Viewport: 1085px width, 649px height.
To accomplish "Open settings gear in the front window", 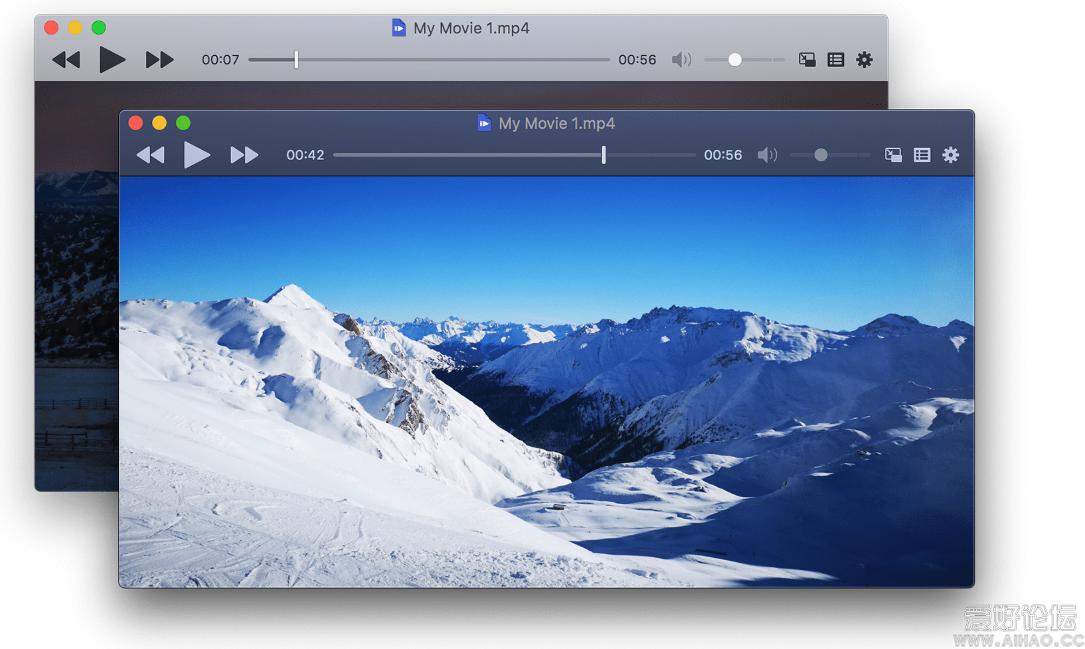I will click(x=951, y=155).
